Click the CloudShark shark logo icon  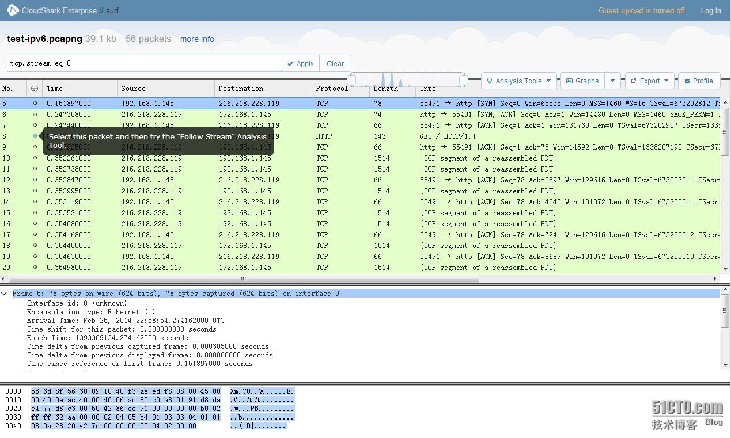coord(12,10)
